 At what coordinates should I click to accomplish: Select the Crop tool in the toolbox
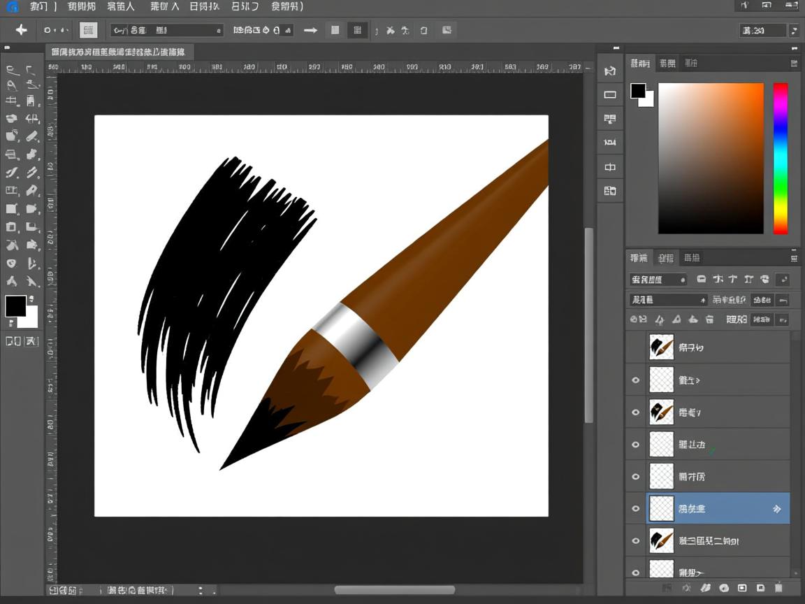(x=11, y=100)
